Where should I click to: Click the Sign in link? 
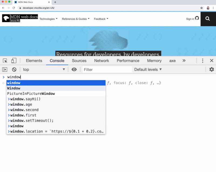click(190, 19)
